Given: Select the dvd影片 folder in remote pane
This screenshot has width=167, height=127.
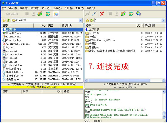Looking at the screenshot, I should tap(94, 37).
